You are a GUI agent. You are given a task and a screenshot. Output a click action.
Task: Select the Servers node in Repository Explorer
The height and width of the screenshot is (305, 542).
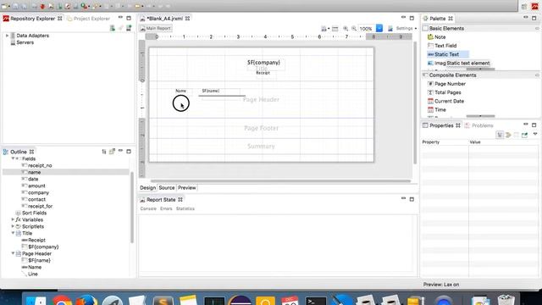coord(22,42)
